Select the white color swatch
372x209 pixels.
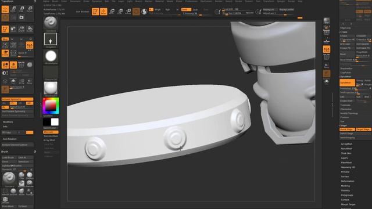pyautogui.click(x=55, y=122)
